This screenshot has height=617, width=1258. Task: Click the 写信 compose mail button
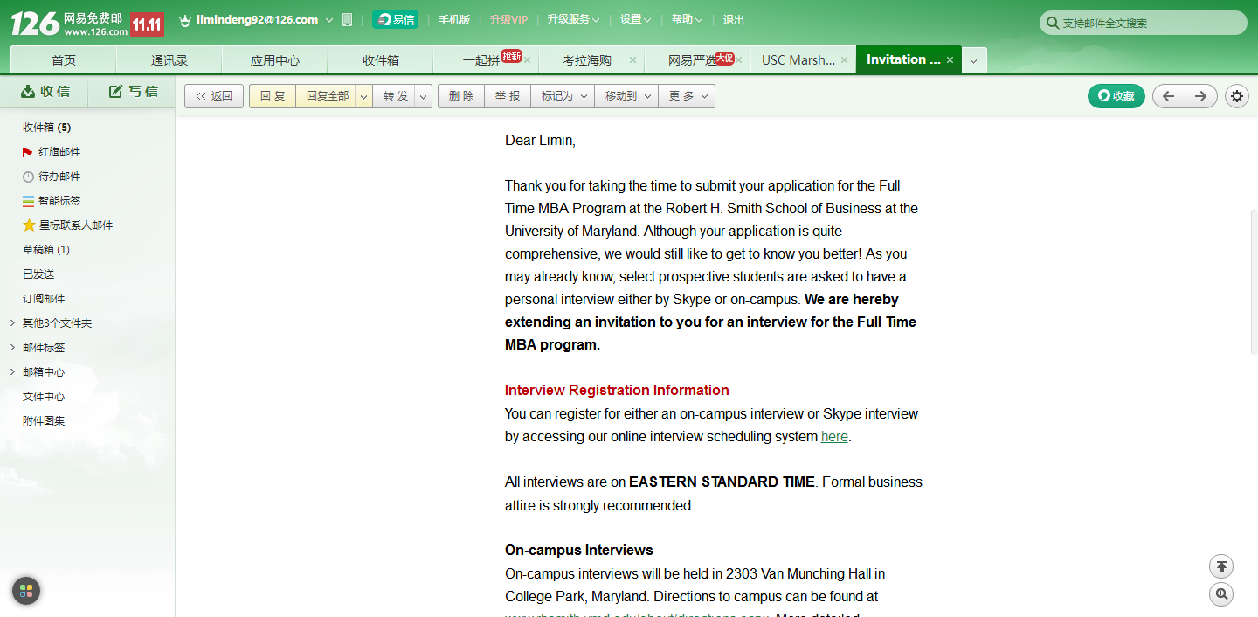(x=133, y=91)
